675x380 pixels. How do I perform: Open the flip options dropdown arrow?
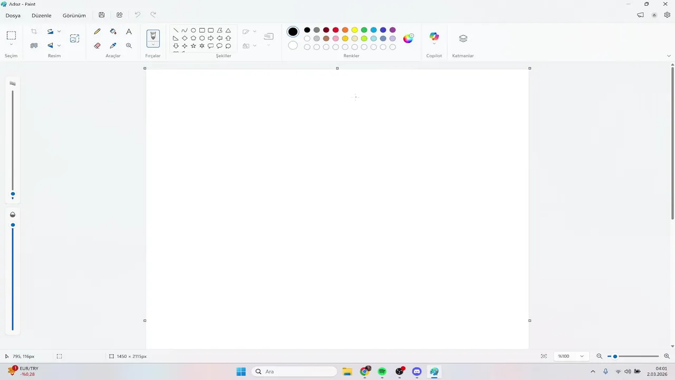click(59, 46)
